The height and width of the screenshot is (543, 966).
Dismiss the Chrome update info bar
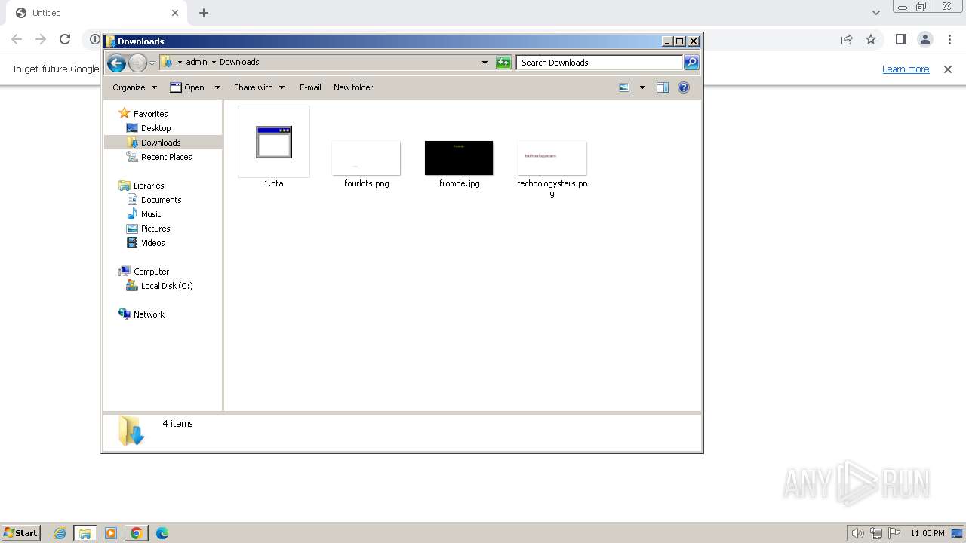[948, 69]
